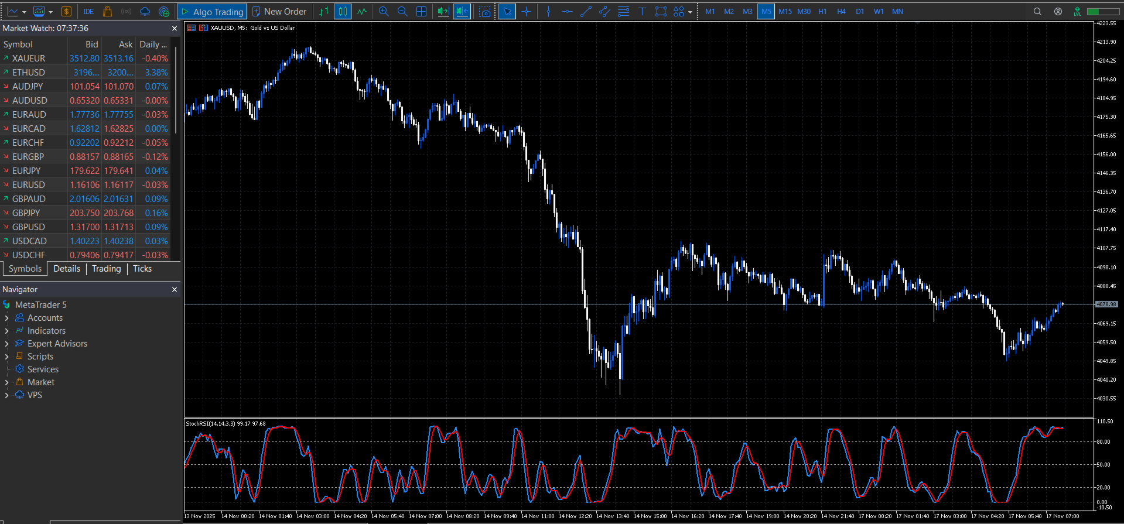Open the VPS cloud hosting icon
This screenshot has width=1124, height=524.
point(145,11)
